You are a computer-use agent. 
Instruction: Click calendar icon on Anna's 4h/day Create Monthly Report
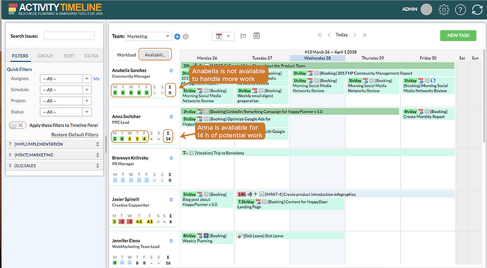(x=421, y=111)
